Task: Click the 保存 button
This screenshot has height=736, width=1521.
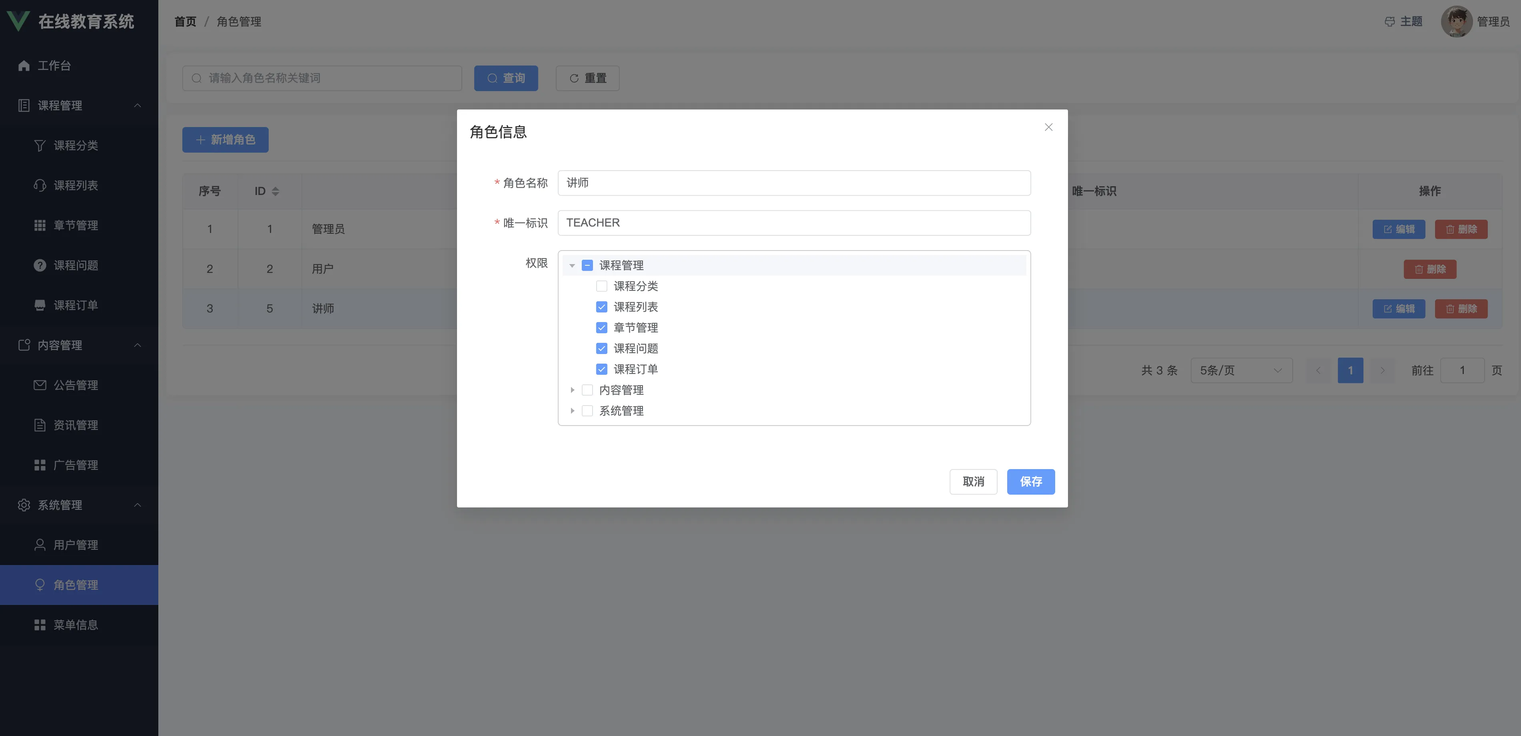Action: (x=1030, y=481)
